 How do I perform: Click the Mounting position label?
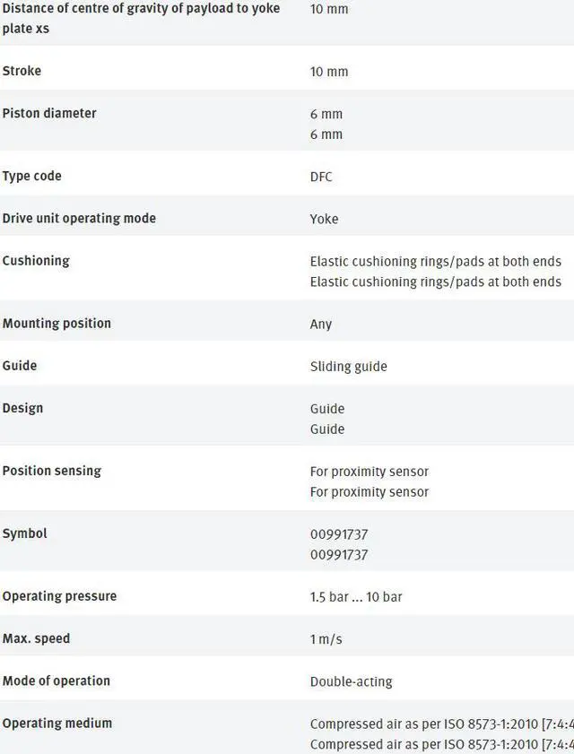[x=57, y=323]
